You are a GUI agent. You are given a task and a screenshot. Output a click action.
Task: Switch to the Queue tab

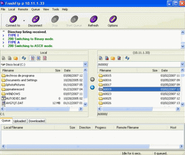6,120
